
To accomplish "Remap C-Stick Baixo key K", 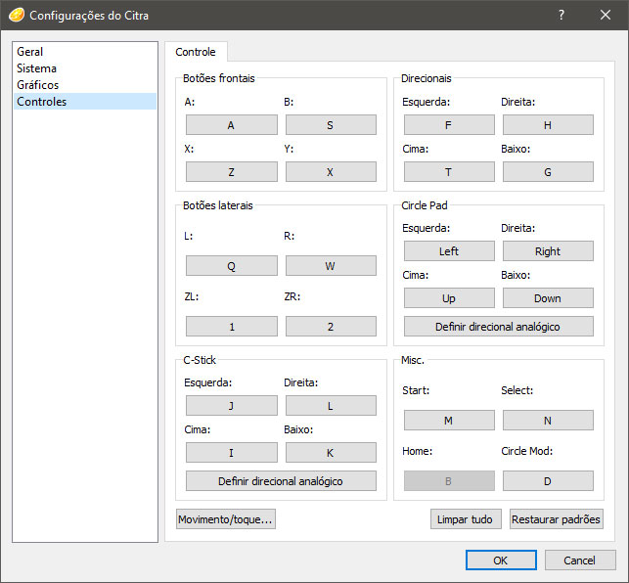I will (331, 453).
